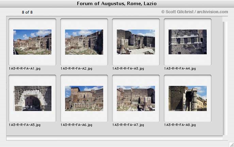Click the window resize grip icon

tap(232, 145)
